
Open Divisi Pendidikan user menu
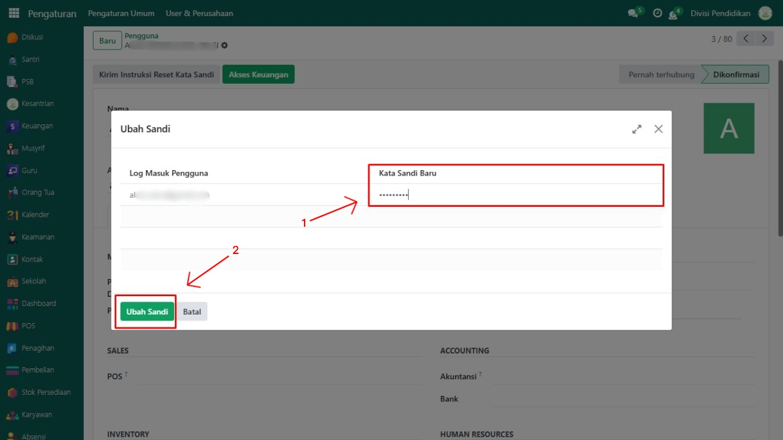point(720,13)
